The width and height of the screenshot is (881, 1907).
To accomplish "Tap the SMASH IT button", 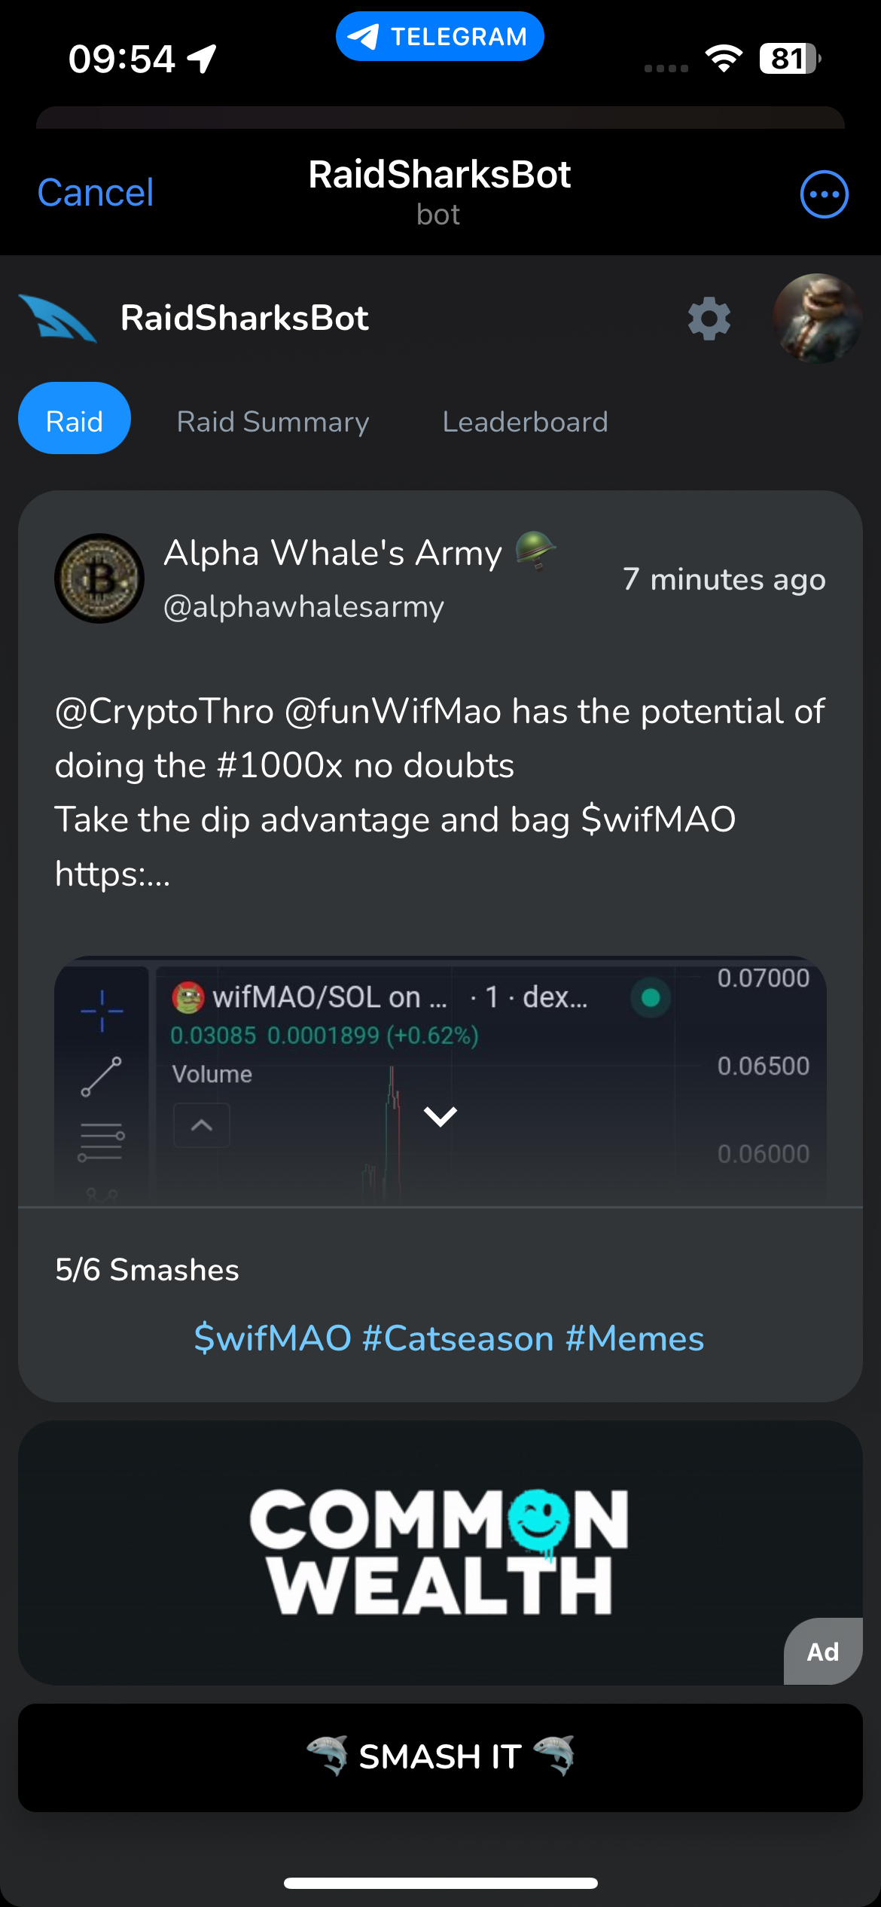I will coord(440,1757).
